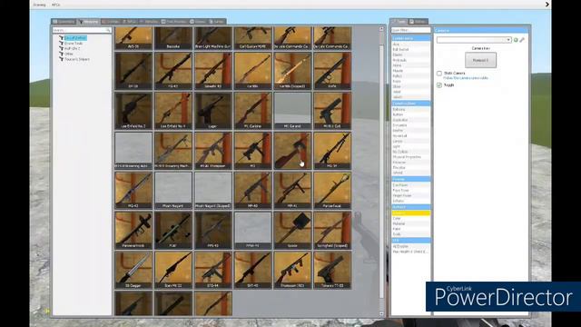Select the Thompson 1928 icon
581x327 pixels.
[292, 270]
